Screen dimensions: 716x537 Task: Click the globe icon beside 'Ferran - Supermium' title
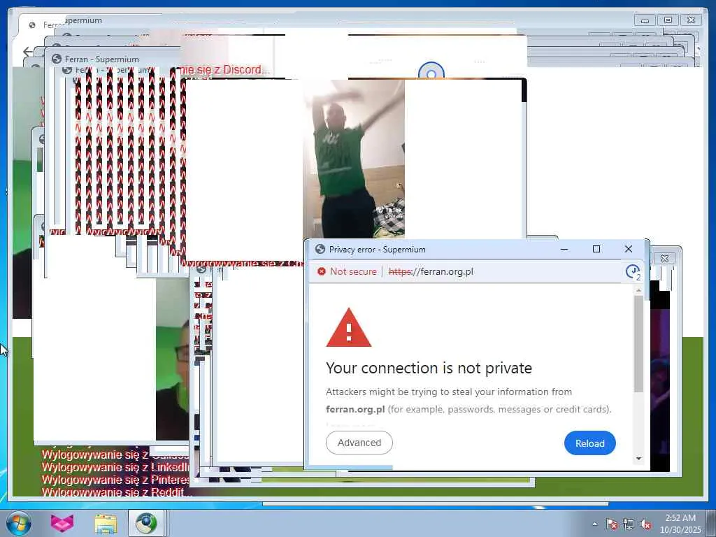[x=57, y=59]
